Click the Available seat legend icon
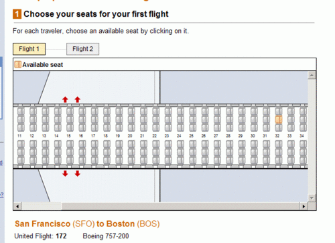Viewport: 335px width, 243px height. coord(17,64)
